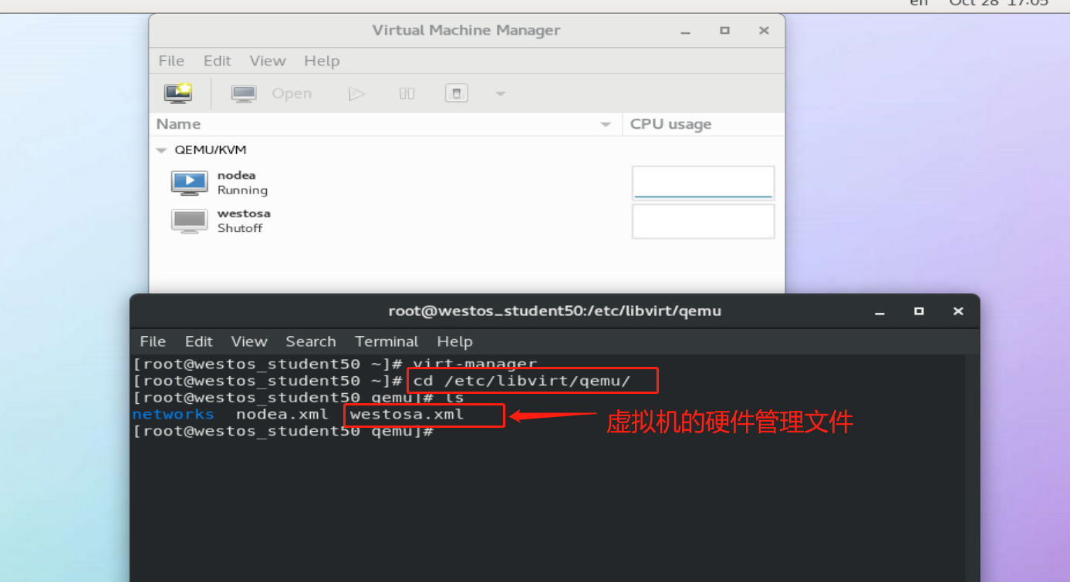This screenshot has width=1070, height=582.
Task: Click the networks directory name
Action: coord(173,415)
